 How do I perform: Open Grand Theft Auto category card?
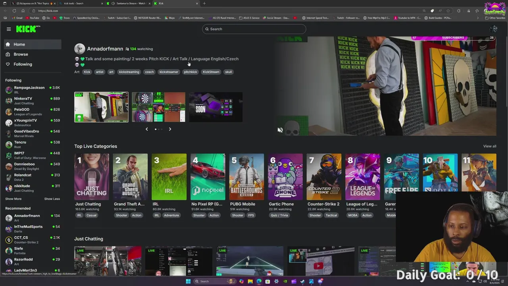pos(130,177)
